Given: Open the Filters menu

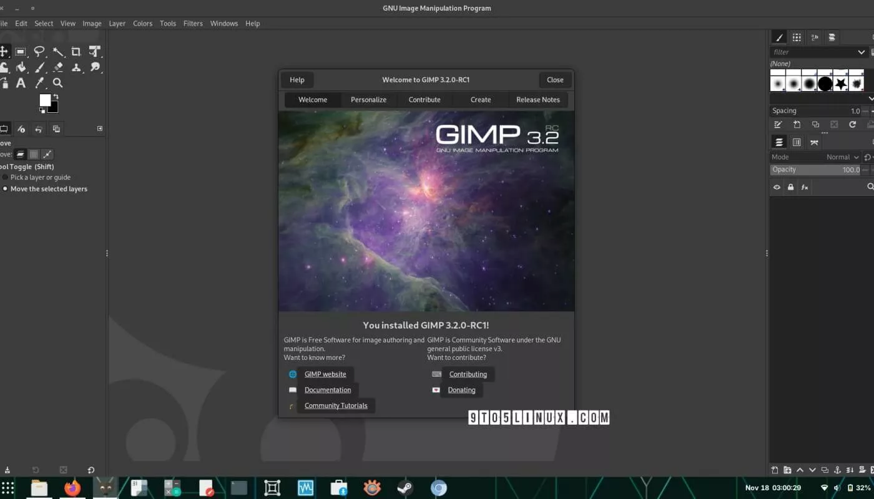Looking at the screenshot, I should 193,24.
